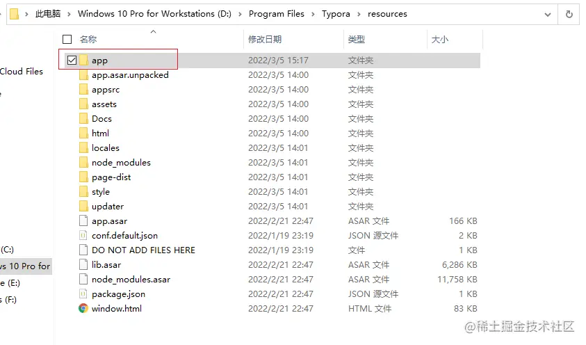The image size is (586, 345).
Task: Click the updater folder icon
Action: click(83, 206)
